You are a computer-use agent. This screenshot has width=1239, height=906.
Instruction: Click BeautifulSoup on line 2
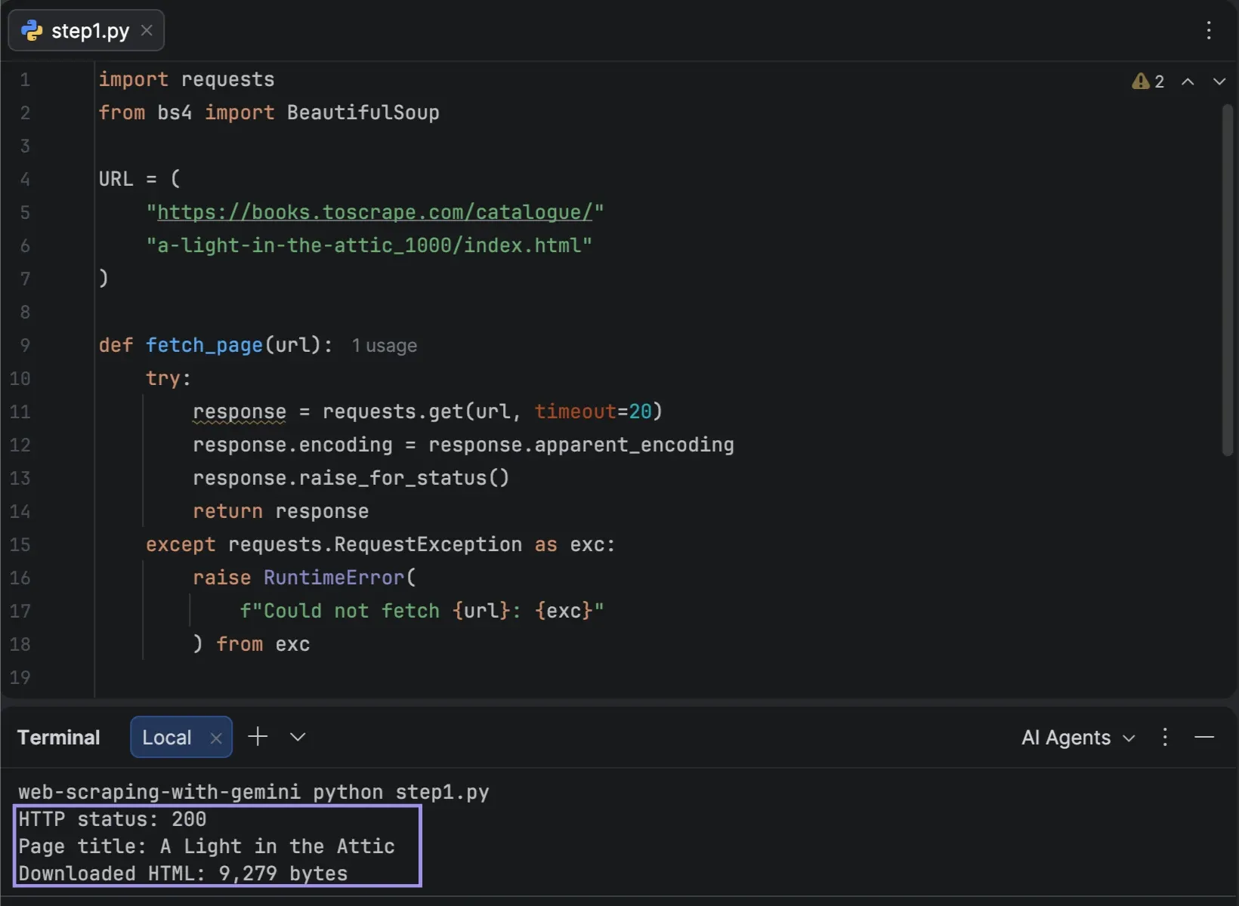click(x=363, y=112)
